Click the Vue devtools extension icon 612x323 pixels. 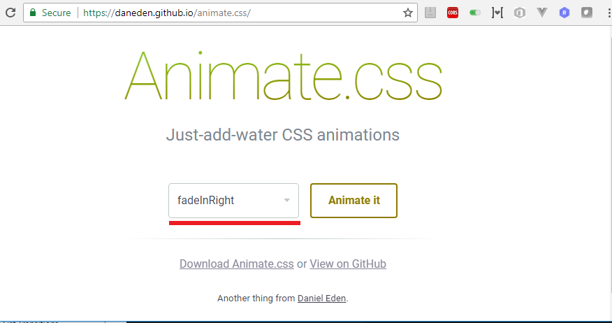point(541,13)
